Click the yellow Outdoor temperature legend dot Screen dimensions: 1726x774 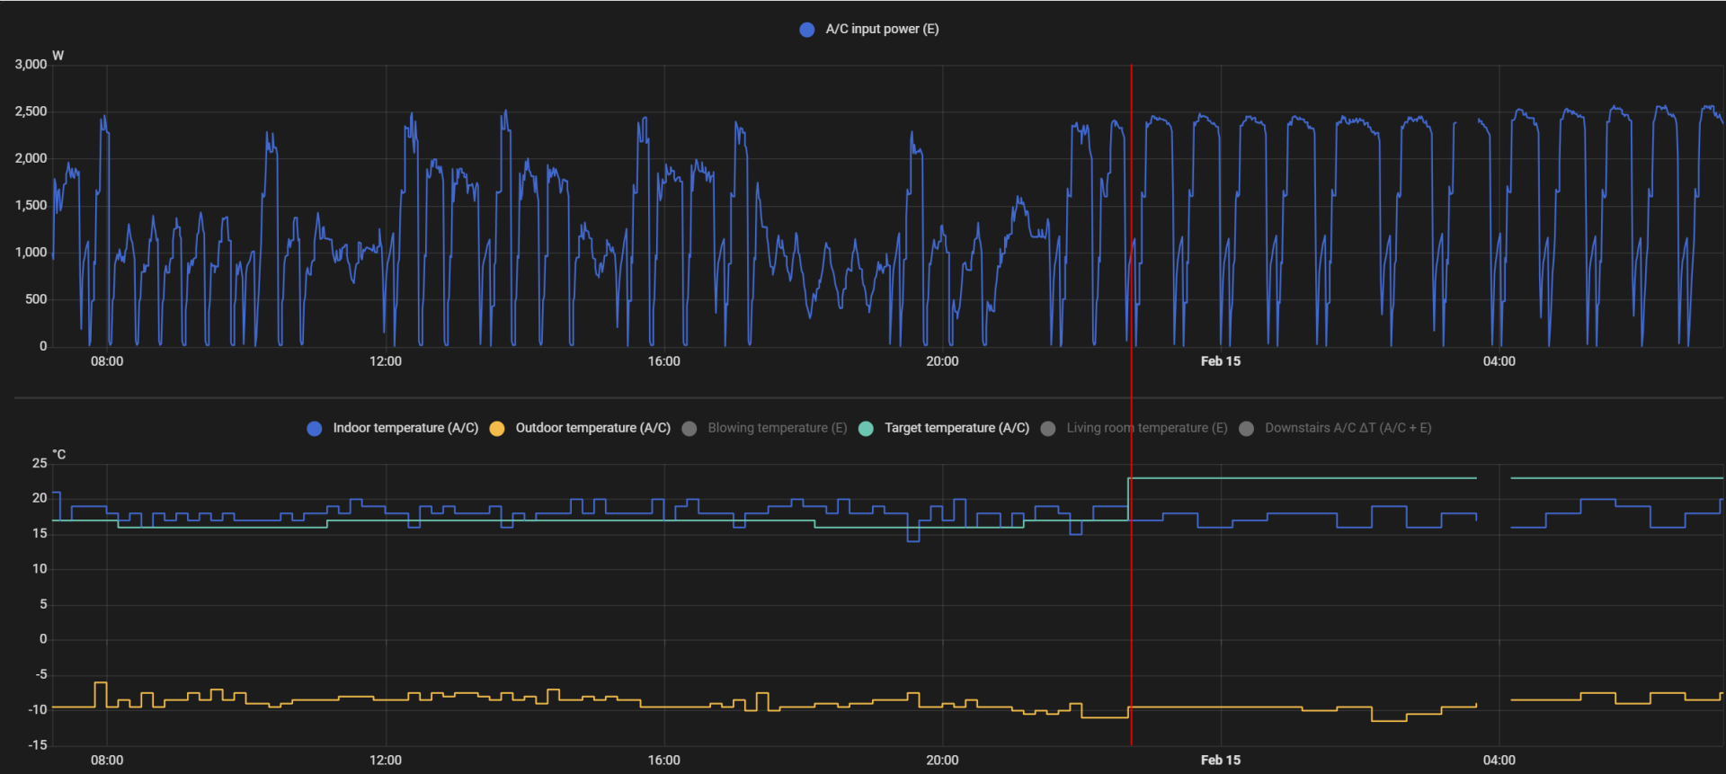tap(496, 429)
